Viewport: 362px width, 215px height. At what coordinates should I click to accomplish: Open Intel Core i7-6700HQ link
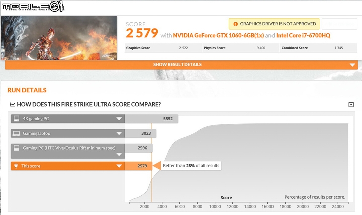tap(303, 35)
